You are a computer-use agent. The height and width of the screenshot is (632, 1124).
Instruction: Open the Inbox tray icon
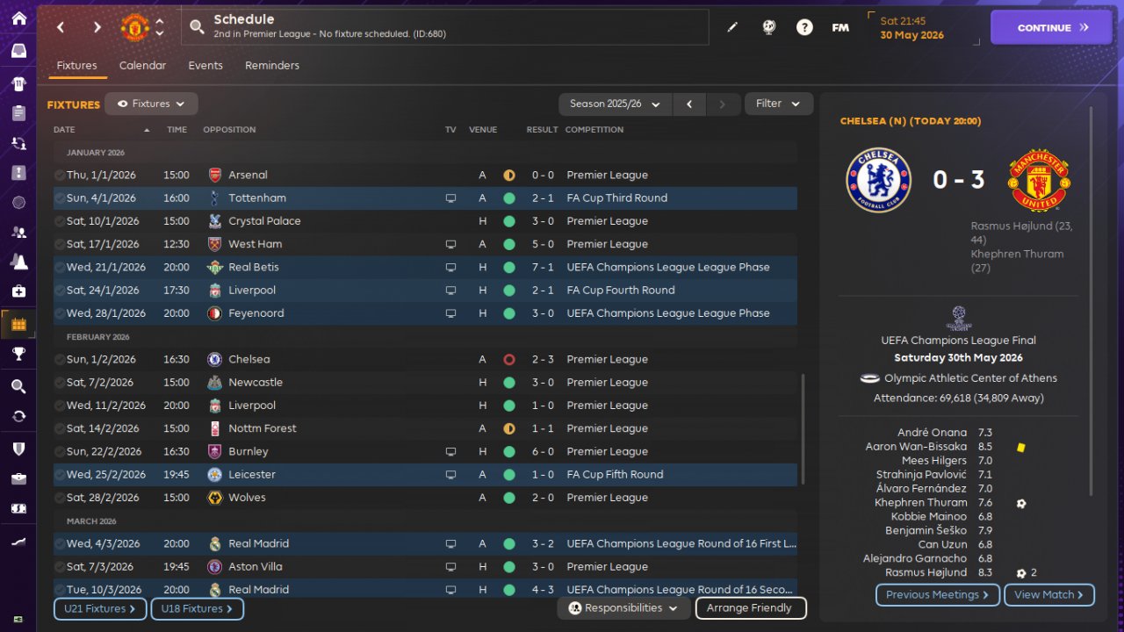click(x=18, y=51)
